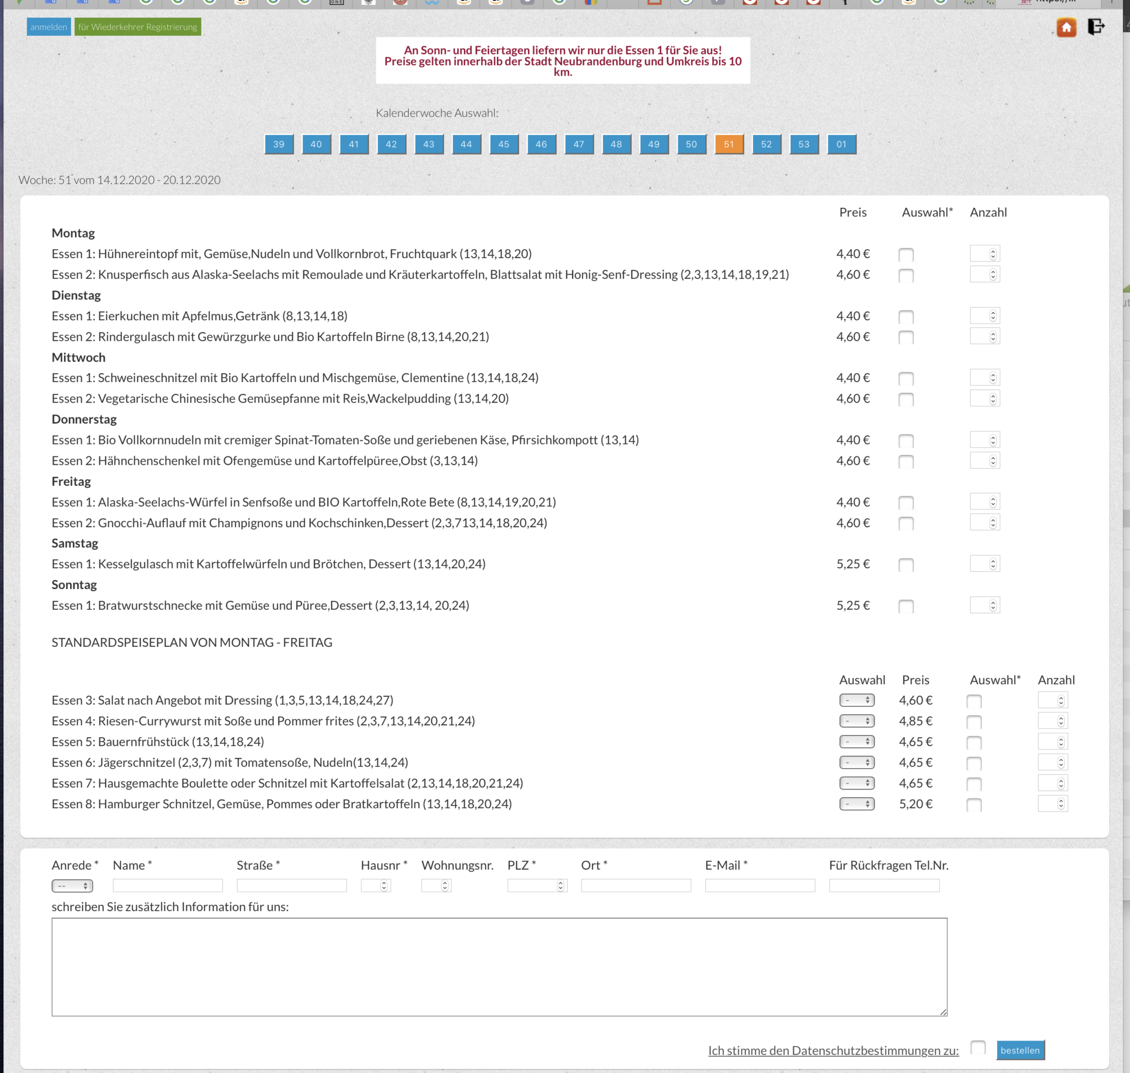Go to calendar week 01
The width and height of the screenshot is (1130, 1073).
coord(841,144)
